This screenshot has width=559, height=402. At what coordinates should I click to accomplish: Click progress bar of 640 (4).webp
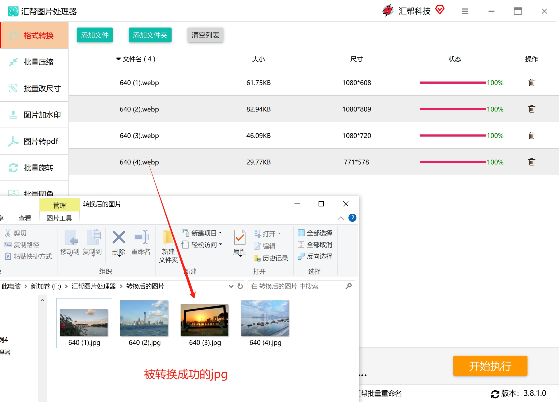pos(453,162)
